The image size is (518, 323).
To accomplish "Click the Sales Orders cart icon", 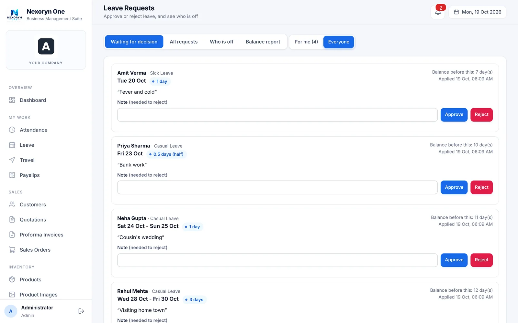I will click(12, 250).
